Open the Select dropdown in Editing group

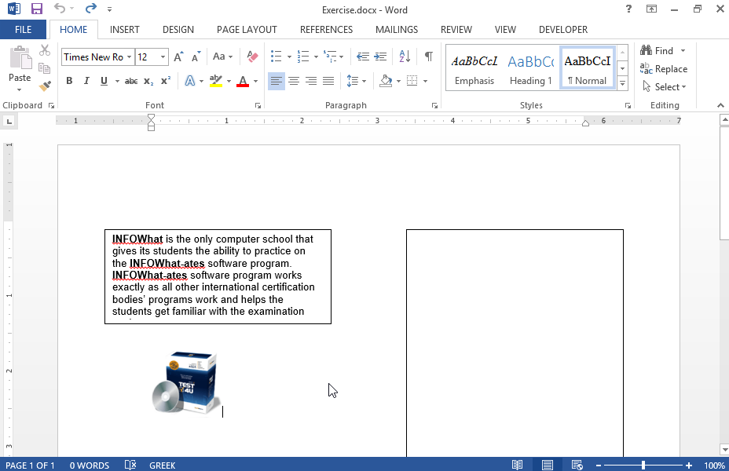click(664, 87)
